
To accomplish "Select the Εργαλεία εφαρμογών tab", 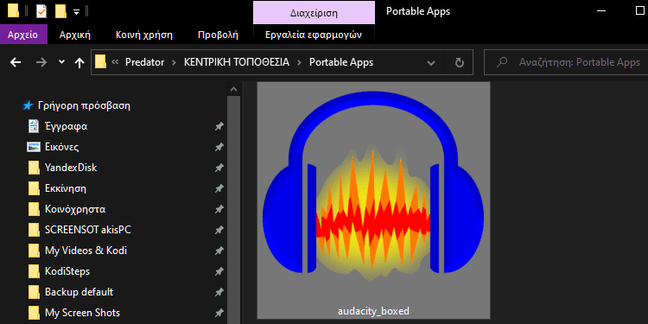I will pos(314,35).
